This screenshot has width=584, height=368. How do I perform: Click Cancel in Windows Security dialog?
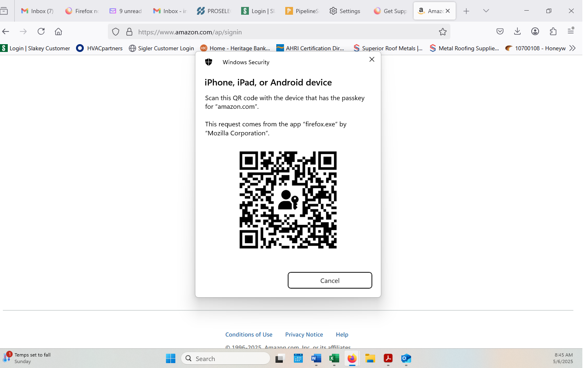click(330, 280)
